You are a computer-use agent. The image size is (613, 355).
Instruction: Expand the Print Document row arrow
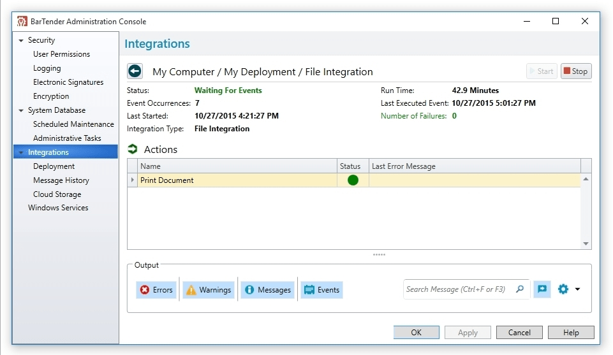132,180
